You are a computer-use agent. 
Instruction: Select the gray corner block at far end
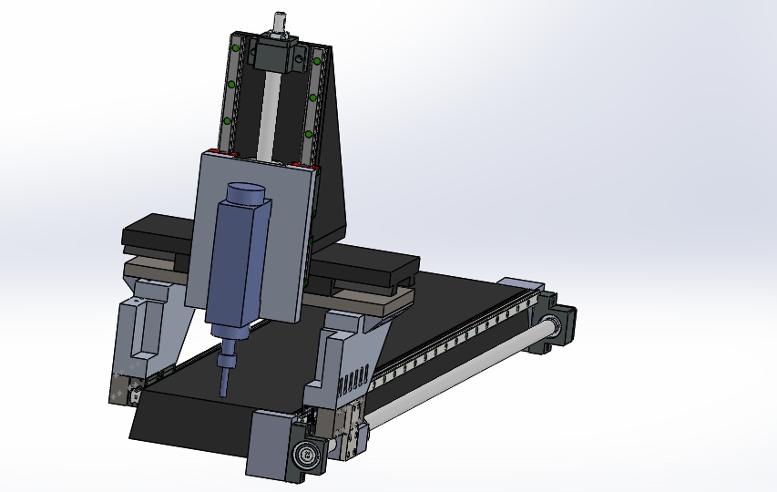[521, 285]
